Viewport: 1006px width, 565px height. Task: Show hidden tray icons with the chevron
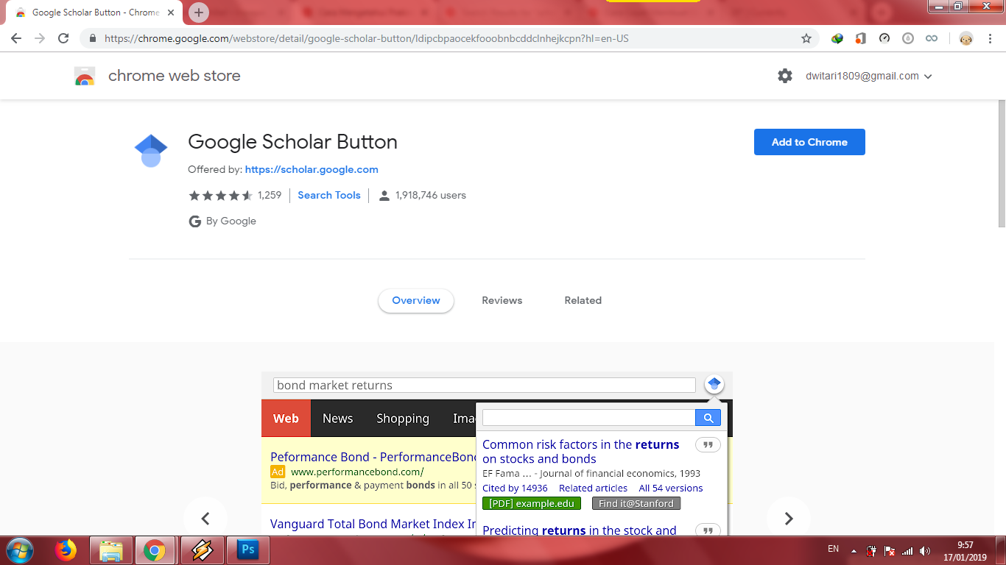coord(854,550)
